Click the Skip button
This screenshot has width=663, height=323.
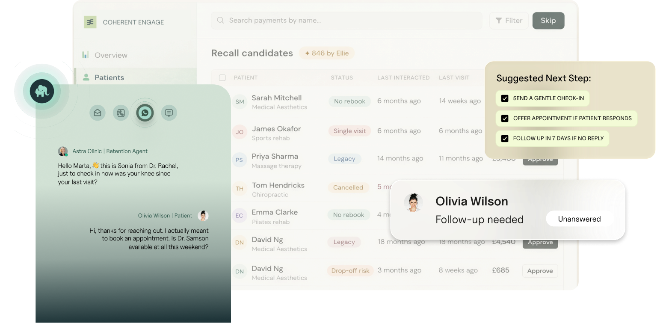coord(548,21)
